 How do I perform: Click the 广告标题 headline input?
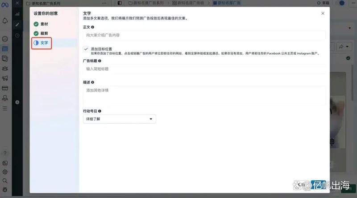tap(204, 69)
